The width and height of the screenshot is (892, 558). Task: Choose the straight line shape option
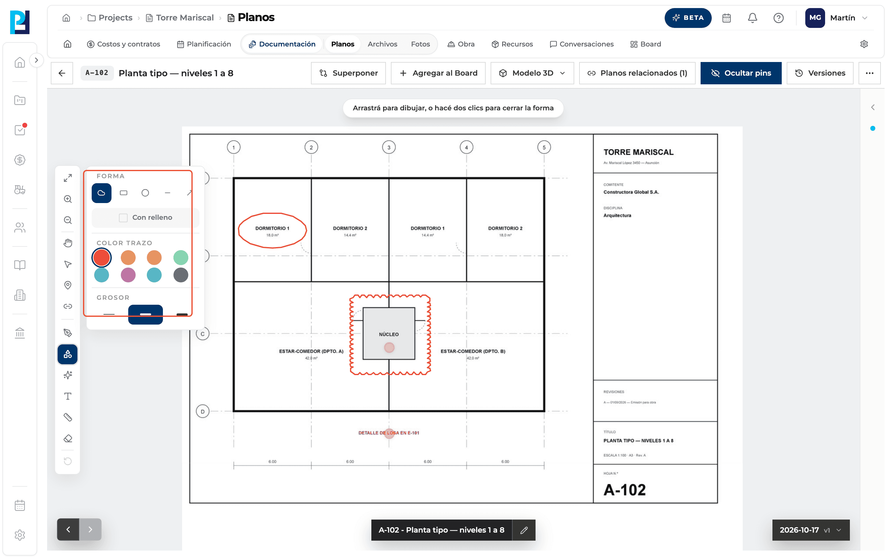click(x=167, y=193)
